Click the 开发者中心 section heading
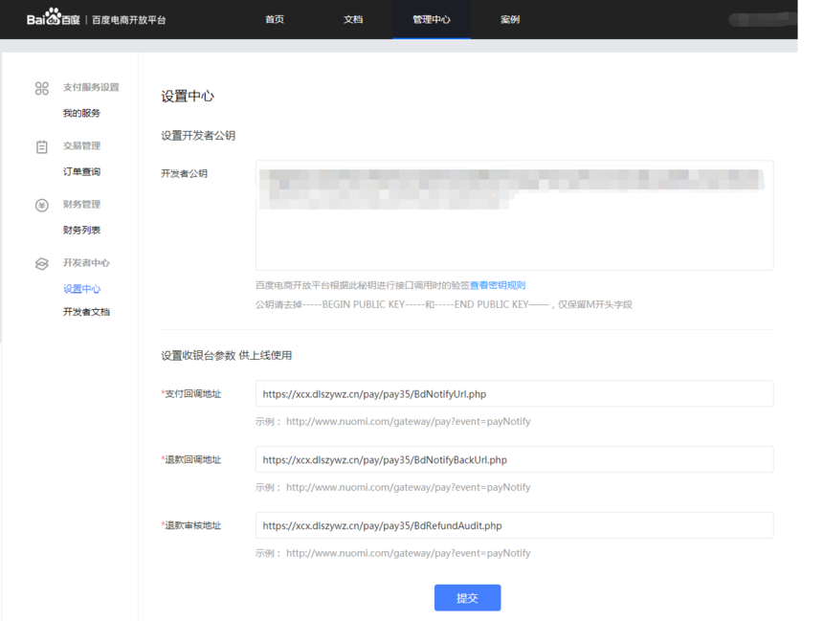Viewport: 823px width, 621px height. (x=86, y=262)
